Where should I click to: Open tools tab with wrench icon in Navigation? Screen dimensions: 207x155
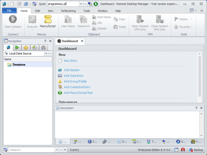(x=43, y=47)
